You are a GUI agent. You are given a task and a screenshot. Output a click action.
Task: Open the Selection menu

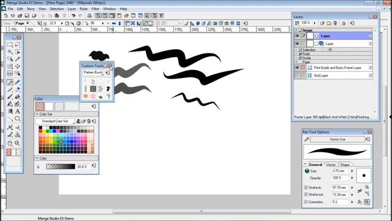pos(57,9)
